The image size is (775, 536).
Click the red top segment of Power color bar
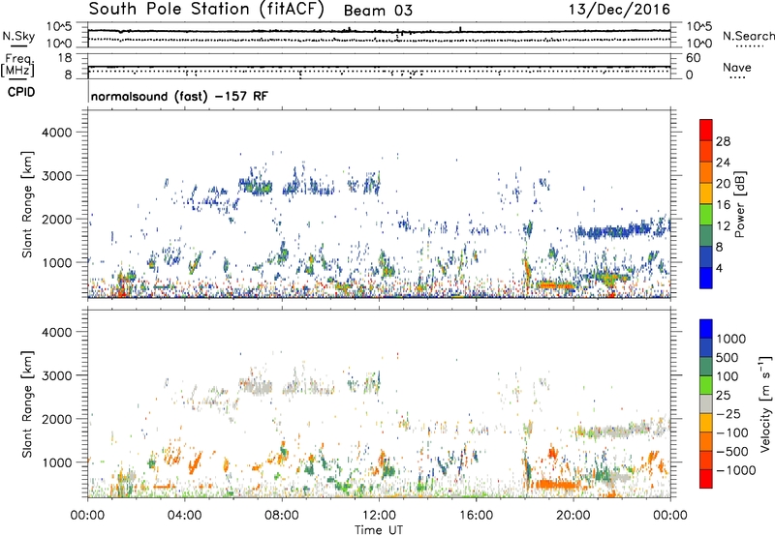coord(706,130)
